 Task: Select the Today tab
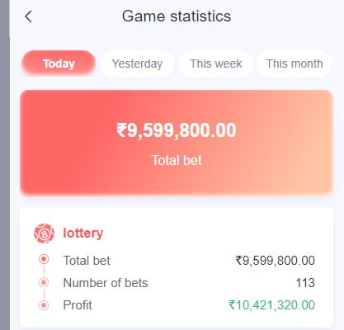(59, 64)
